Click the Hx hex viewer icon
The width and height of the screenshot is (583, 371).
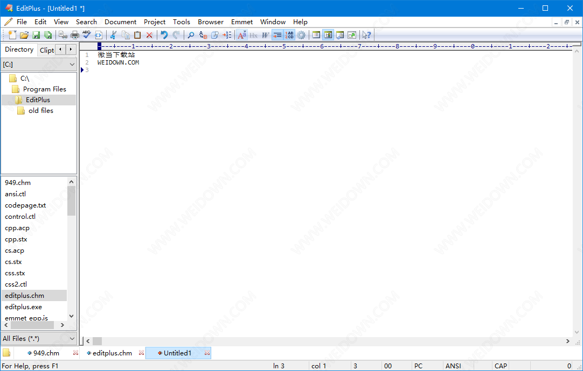[254, 35]
